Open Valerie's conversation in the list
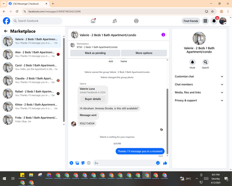232x186 pixels. pyautogui.click(x=31, y=41)
